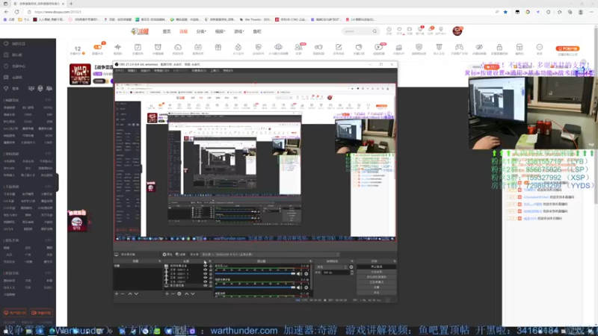Open first audio track settings gear in OBS mixer
This screenshot has width=598, height=336.
306,273
